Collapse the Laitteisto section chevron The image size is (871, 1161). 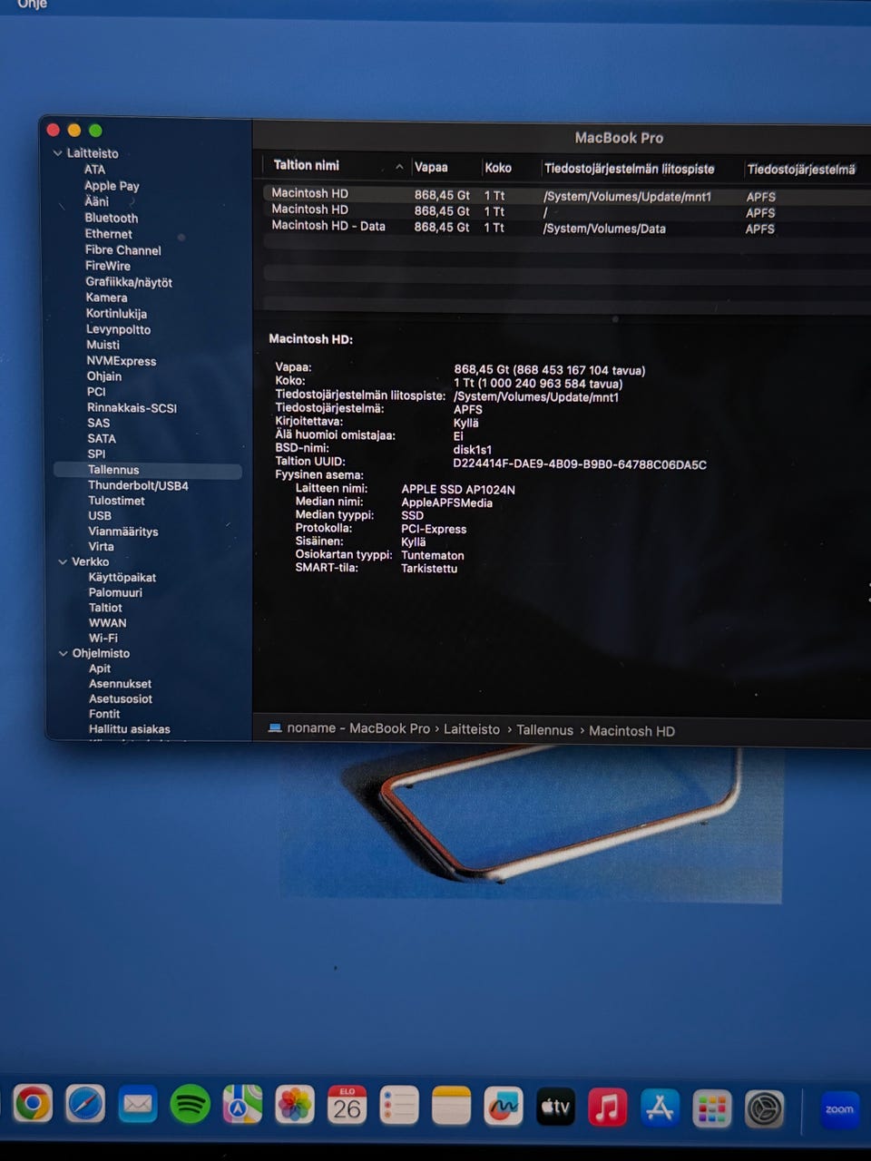click(58, 153)
